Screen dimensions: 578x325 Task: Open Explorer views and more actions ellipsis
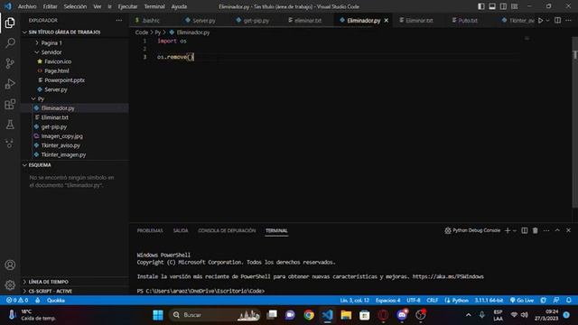pyautogui.click(x=118, y=21)
